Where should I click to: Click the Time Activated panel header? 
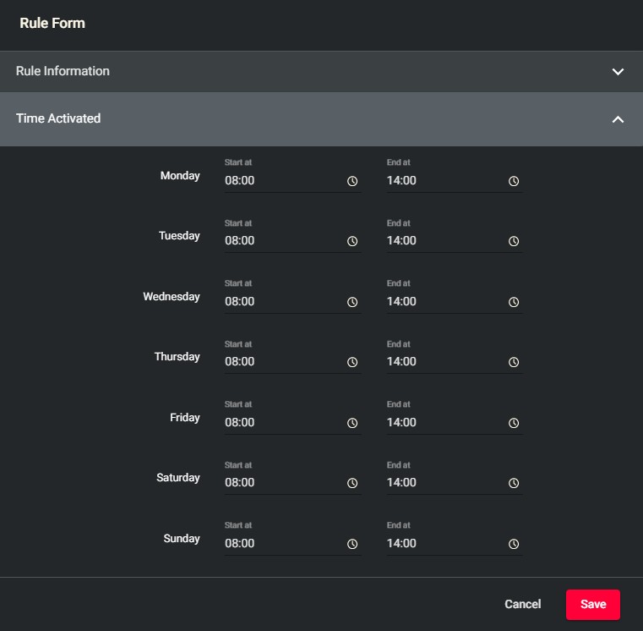(x=253, y=119)
